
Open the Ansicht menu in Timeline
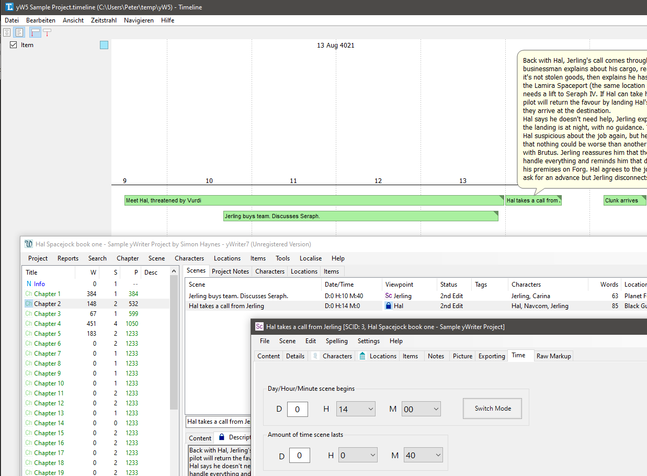pos(73,20)
